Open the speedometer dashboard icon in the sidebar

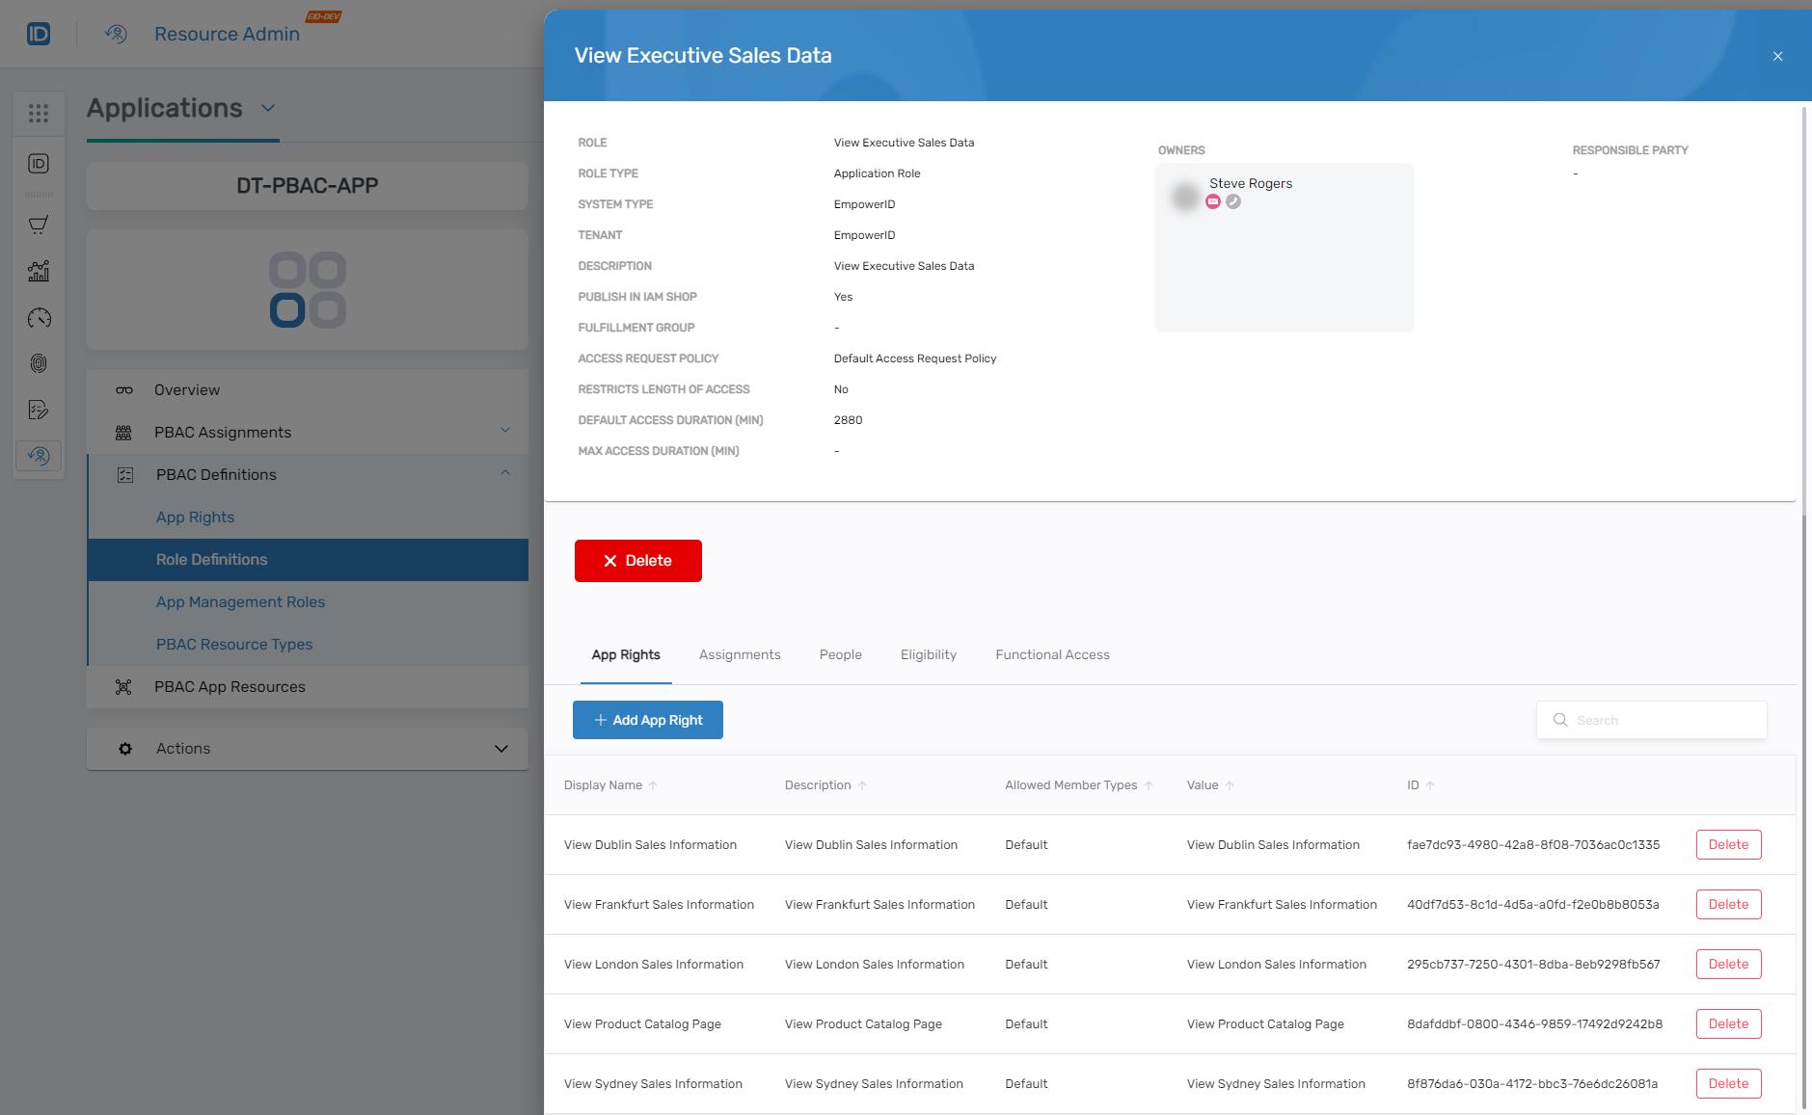pyautogui.click(x=39, y=318)
